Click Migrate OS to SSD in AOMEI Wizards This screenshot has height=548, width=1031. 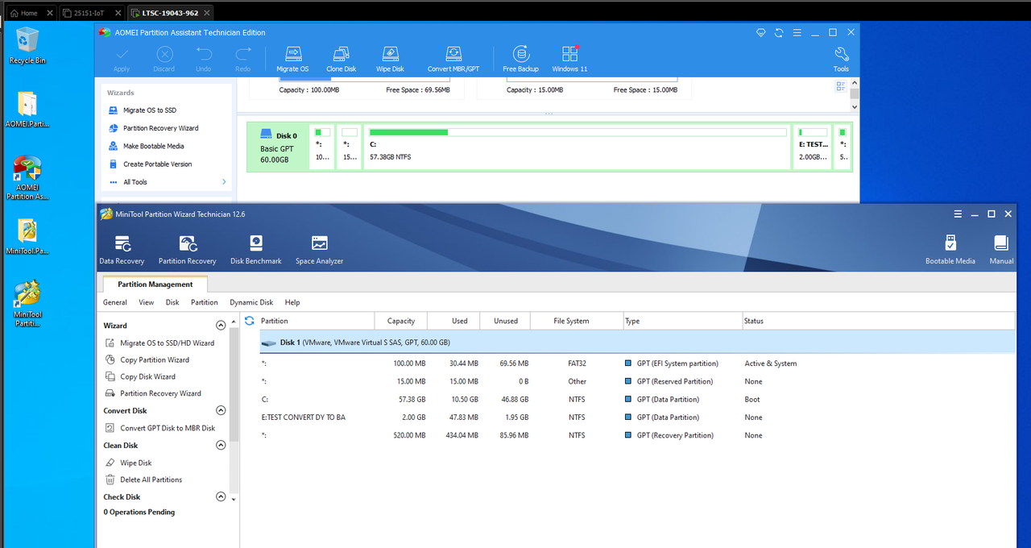click(150, 110)
